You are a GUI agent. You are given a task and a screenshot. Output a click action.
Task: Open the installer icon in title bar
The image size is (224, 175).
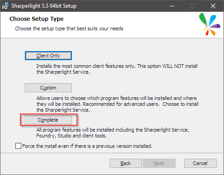(x=5, y=6)
